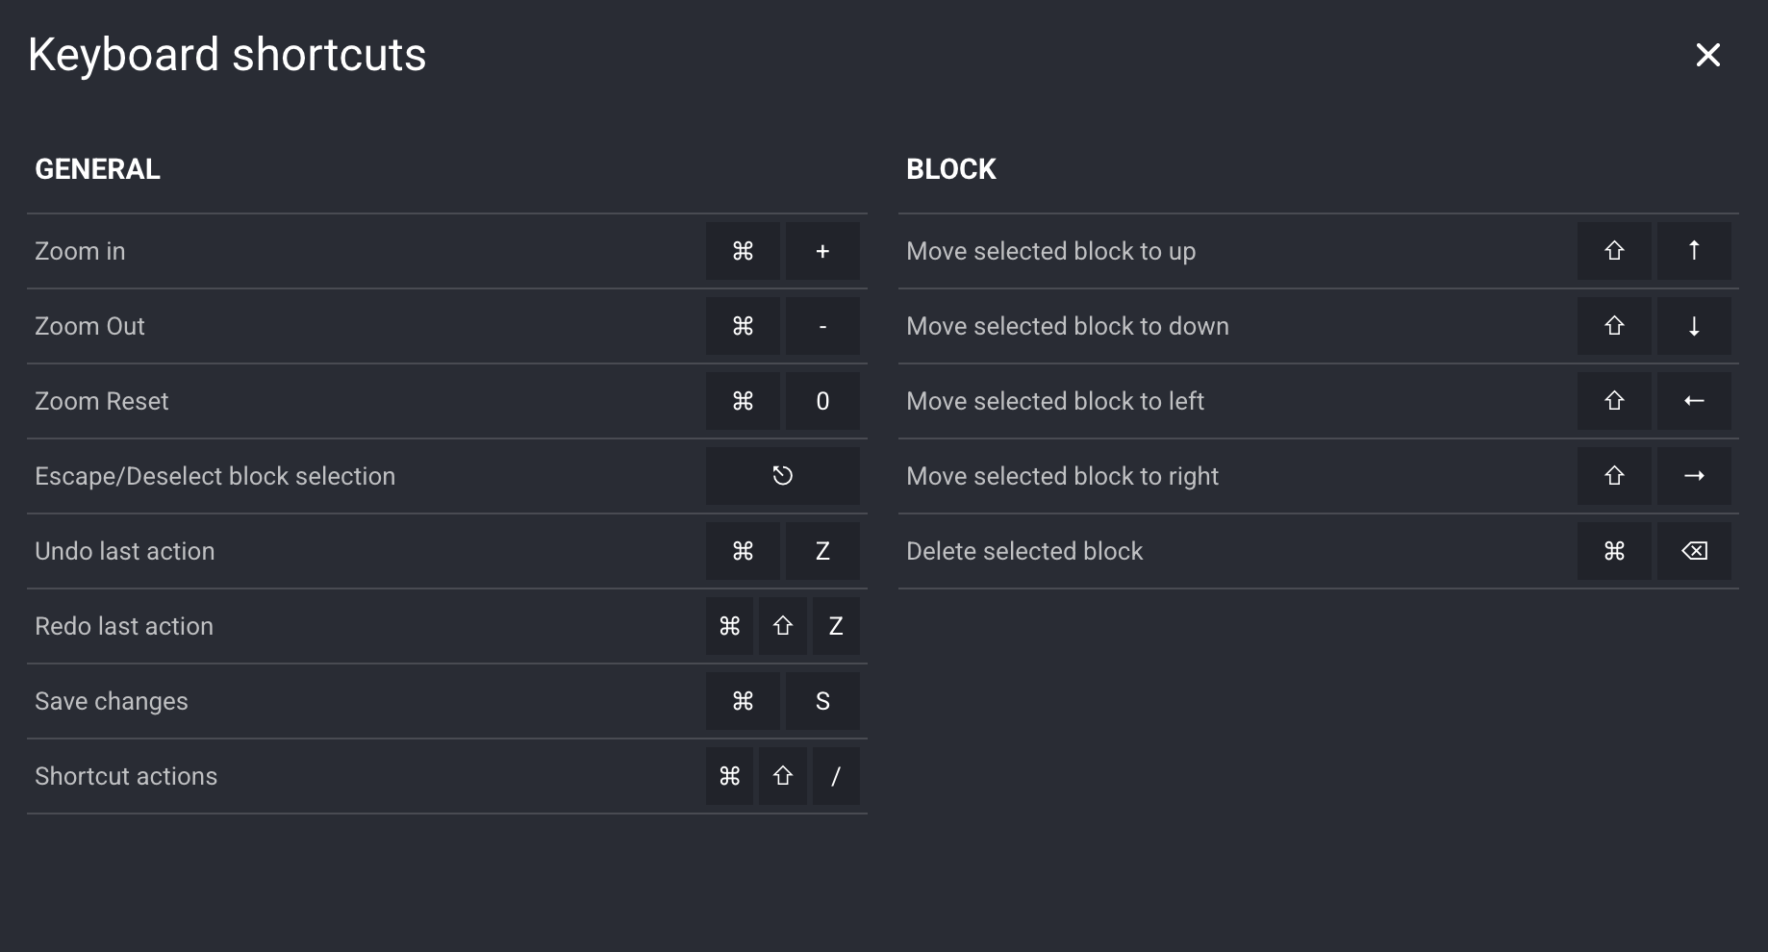Click the Delete selected block label

click(1024, 551)
